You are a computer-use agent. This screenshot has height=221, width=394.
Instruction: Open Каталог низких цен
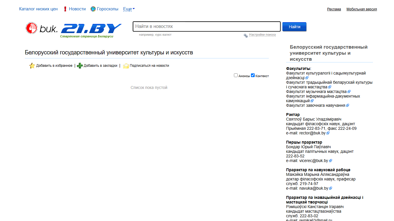38,9
